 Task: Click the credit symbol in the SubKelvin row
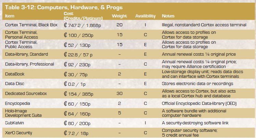[65, 123]
